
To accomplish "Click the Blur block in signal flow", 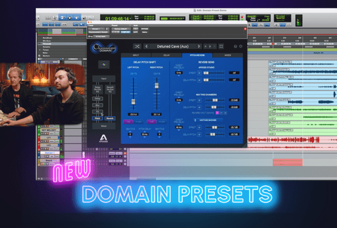I will [x=98, y=105].
